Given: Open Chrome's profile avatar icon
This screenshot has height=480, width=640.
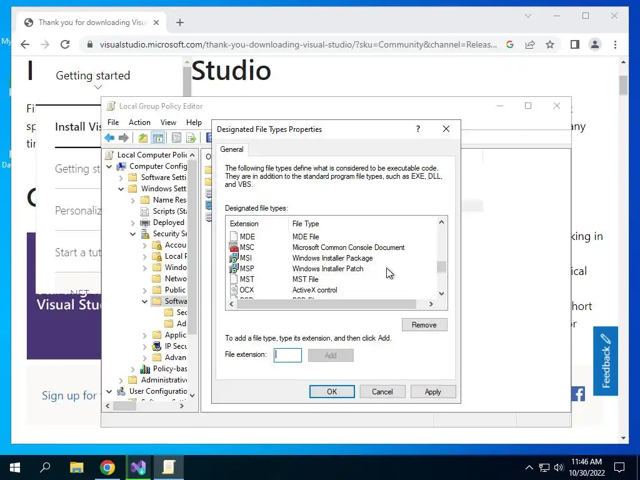Looking at the screenshot, I should pos(595,44).
